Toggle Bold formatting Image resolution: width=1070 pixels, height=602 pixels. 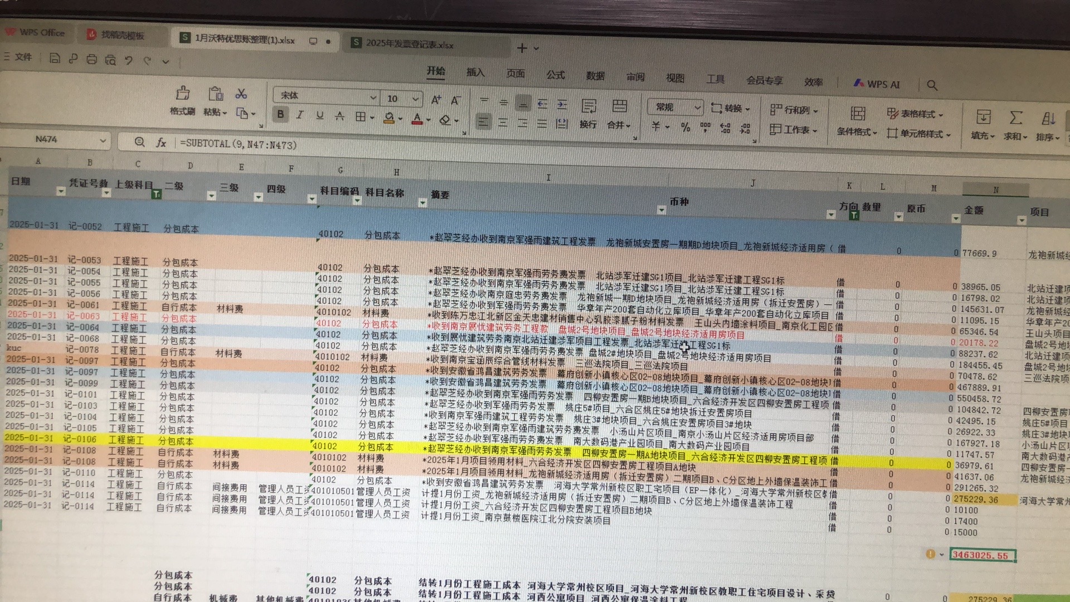pos(280,114)
